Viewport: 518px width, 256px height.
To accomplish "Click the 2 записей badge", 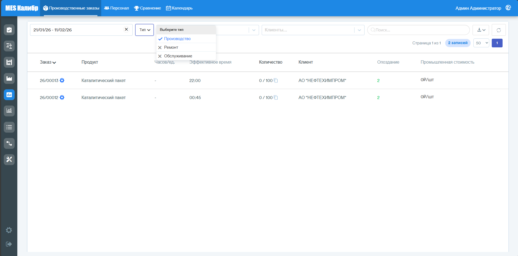I will pyautogui.click(x=458, y=43).
